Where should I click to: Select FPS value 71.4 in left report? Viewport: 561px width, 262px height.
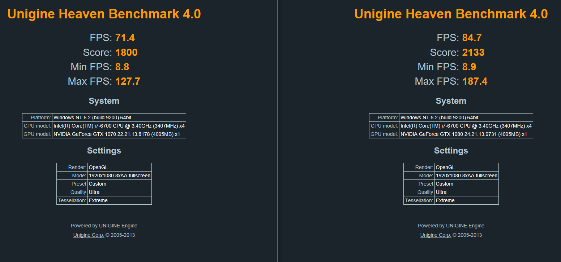pyautogui.click(x=125, y=38)
